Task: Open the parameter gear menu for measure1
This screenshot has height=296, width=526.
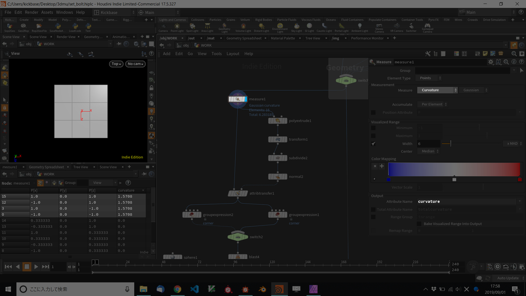Action: pos(491,62)
